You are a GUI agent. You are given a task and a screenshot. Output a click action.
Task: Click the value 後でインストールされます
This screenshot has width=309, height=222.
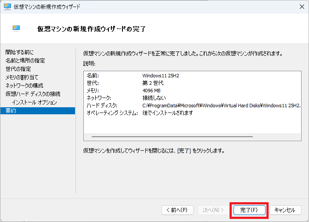pos(168,113)
